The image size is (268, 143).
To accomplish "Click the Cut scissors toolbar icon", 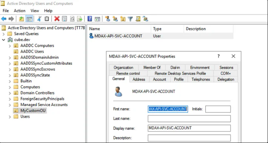I will [39, 19].
